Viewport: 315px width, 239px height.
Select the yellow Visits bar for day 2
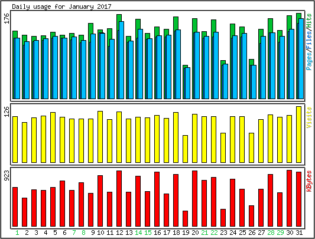[x=24, y=142]
